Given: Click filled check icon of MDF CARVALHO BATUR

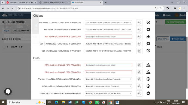Looking at the screenshot, I should (x=148, y=30).
